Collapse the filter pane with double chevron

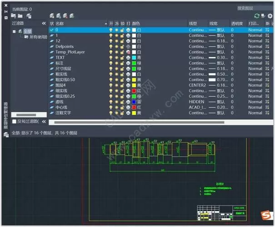(x=44, y=23)
